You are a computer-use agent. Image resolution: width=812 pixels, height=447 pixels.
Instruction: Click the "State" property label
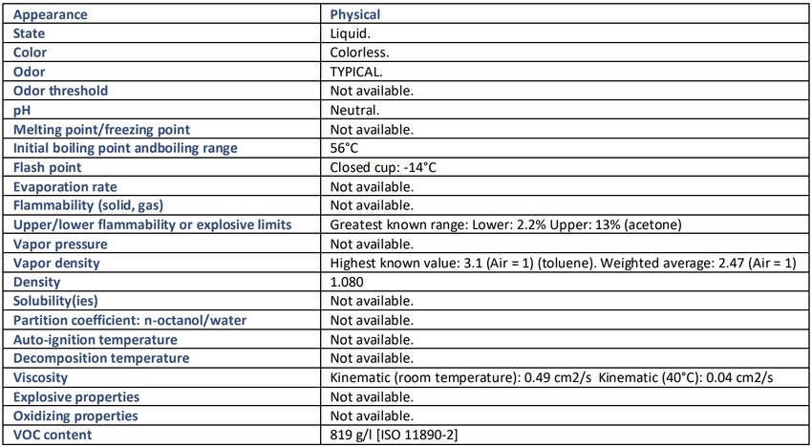click(30, 33)
